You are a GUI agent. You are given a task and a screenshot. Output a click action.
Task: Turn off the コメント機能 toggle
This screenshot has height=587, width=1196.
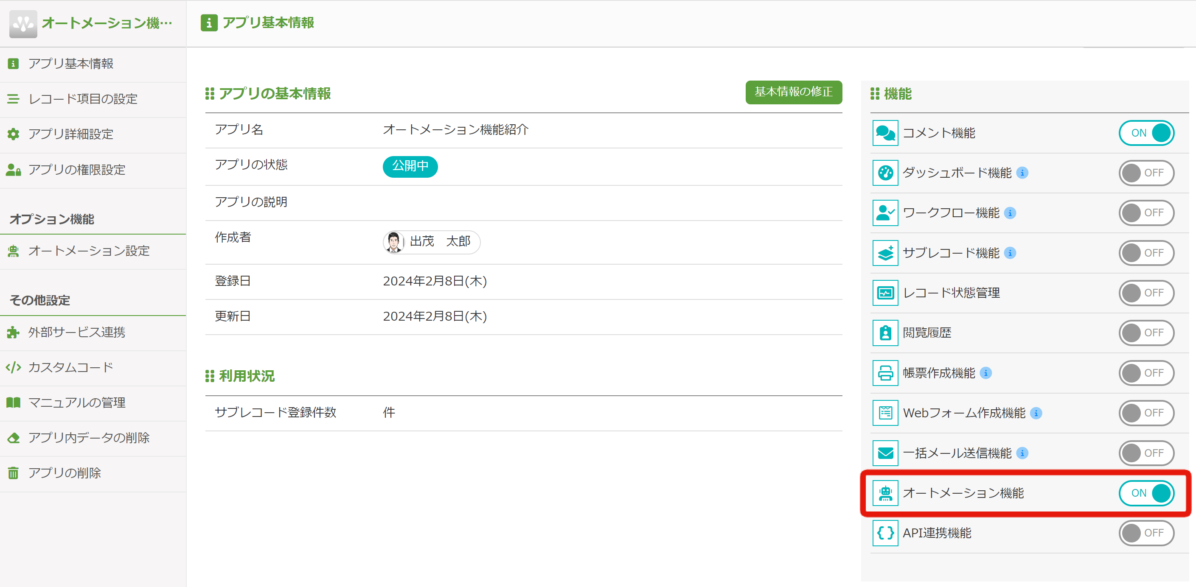[1146, 133]
